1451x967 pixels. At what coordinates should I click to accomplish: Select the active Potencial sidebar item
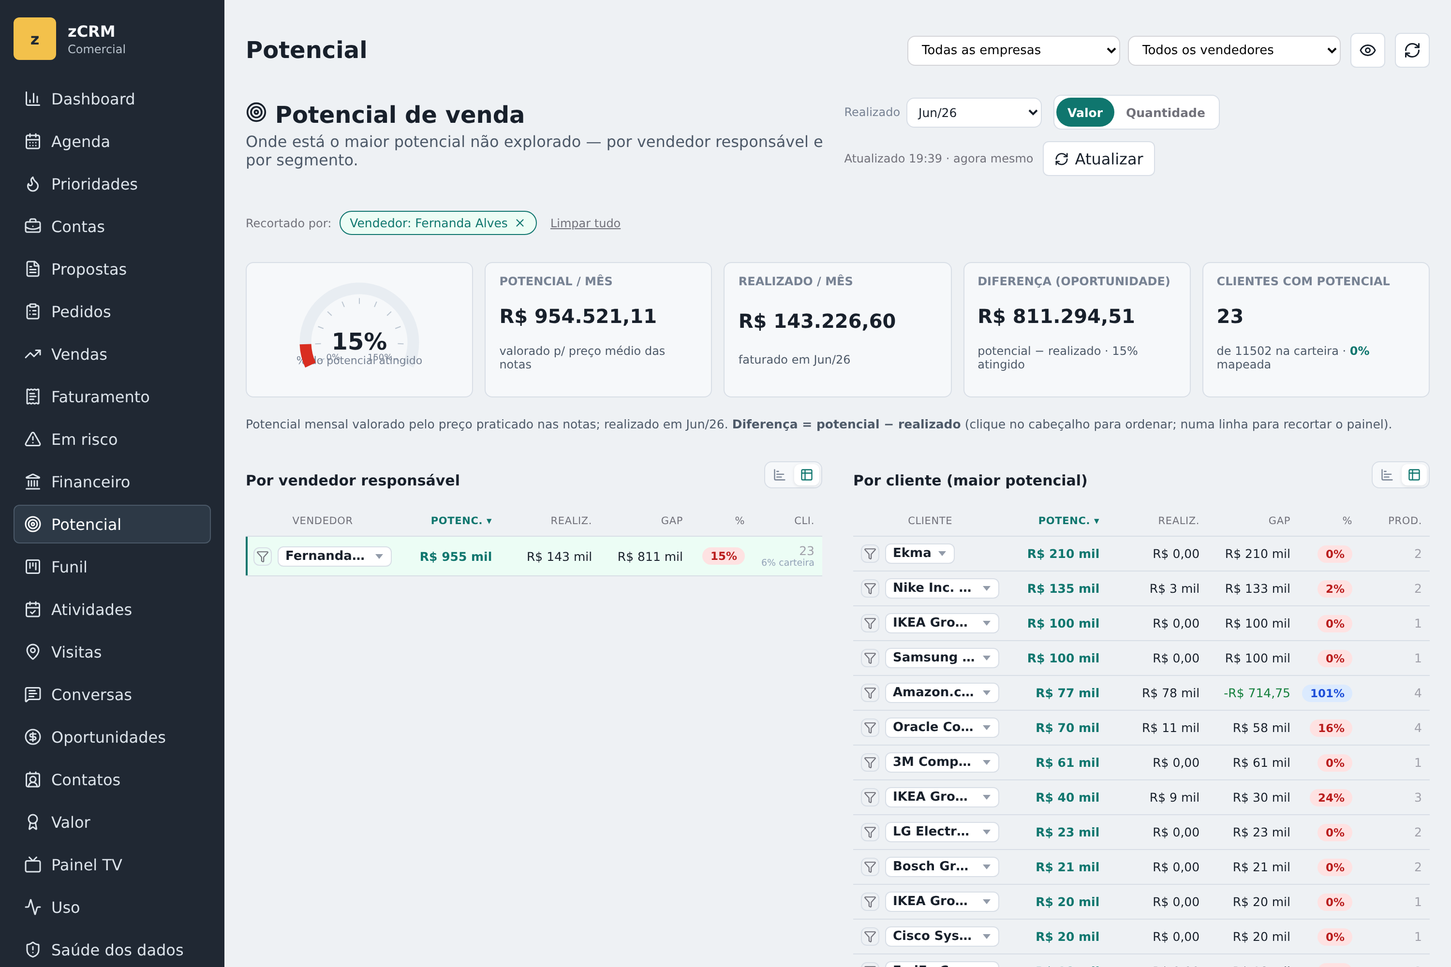112,524
